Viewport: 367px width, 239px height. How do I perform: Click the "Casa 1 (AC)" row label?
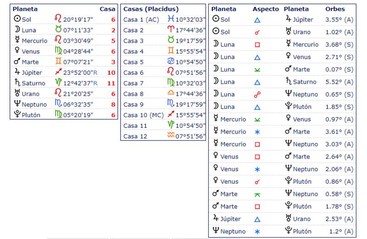[x=140, y=20]
